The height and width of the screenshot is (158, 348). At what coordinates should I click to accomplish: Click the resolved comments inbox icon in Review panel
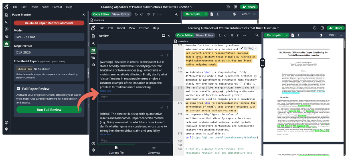(x=164, y=36)
